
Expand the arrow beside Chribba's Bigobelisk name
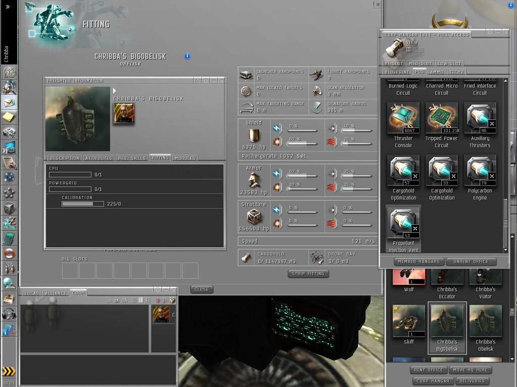(115, 91)
